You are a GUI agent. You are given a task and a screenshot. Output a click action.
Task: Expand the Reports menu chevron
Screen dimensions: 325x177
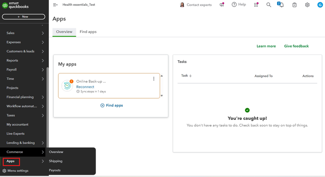tap(43, 61)
